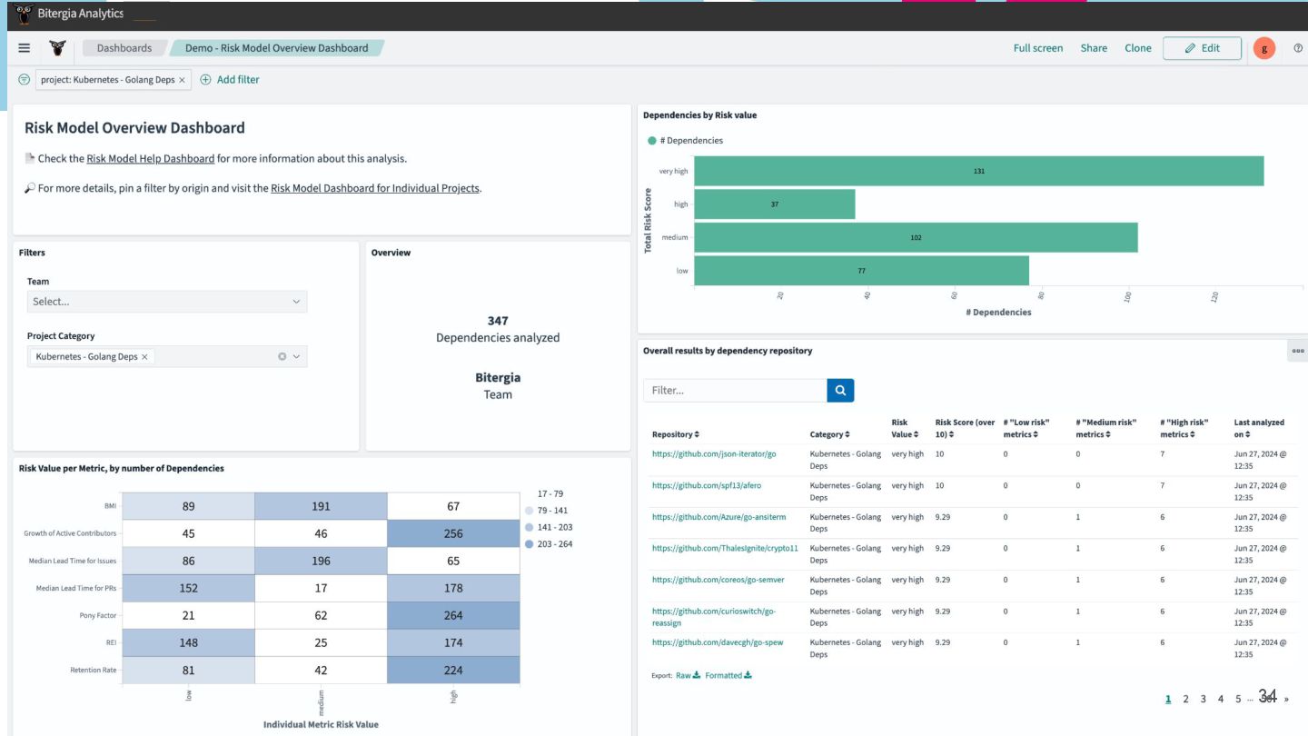Click BMI medium cell 191

pos(321,506)
